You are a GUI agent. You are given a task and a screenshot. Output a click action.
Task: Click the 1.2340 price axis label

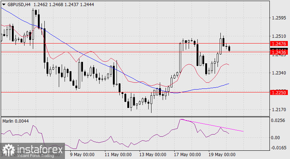tap(279, 73)
